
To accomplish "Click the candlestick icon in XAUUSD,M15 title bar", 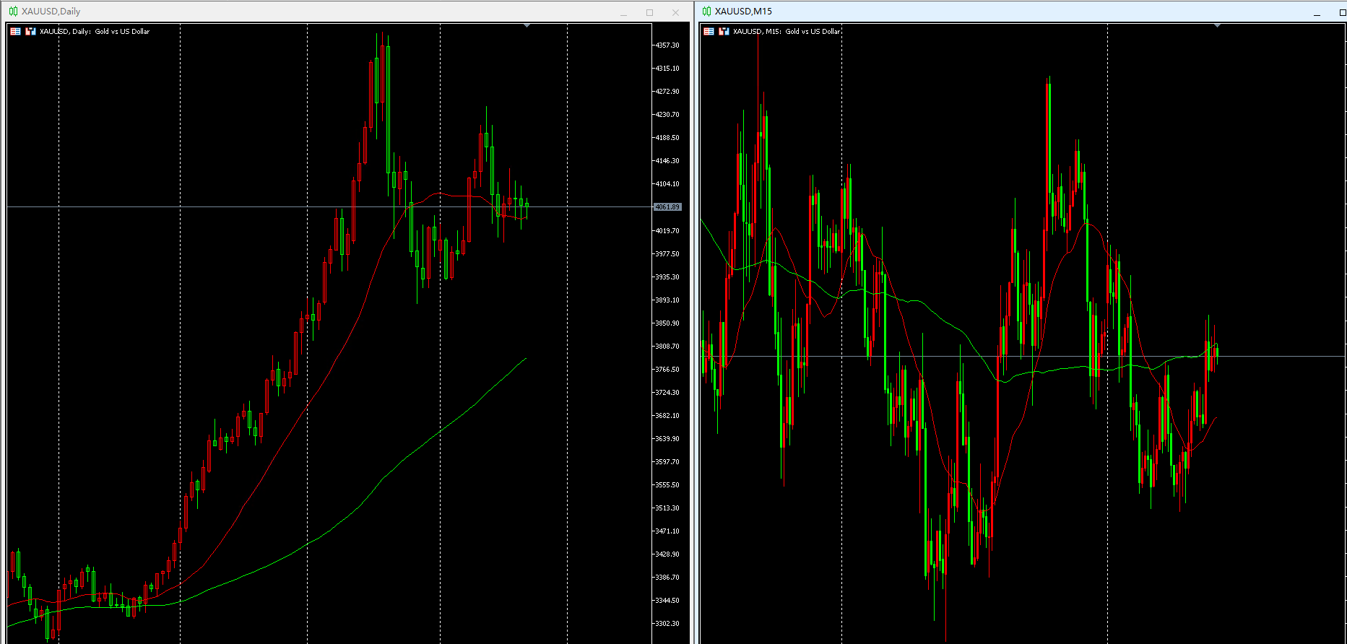I will tap(706, 12).
